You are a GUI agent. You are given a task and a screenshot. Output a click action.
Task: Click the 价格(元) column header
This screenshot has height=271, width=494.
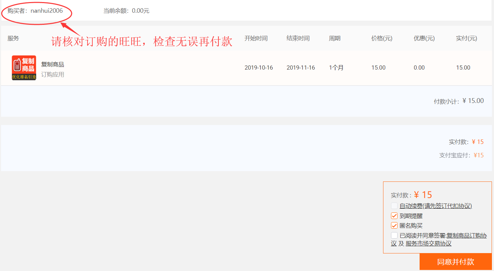pyautogui.click(x=382, y=38)
